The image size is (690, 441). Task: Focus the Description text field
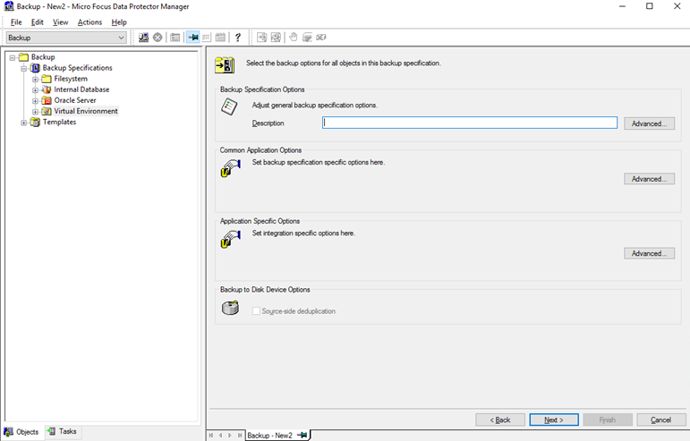(x=470, y=123)
